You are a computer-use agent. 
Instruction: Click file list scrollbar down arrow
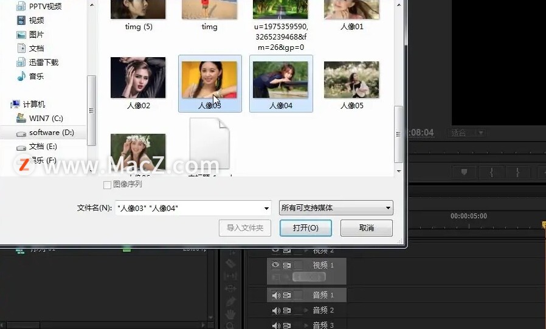399,171
